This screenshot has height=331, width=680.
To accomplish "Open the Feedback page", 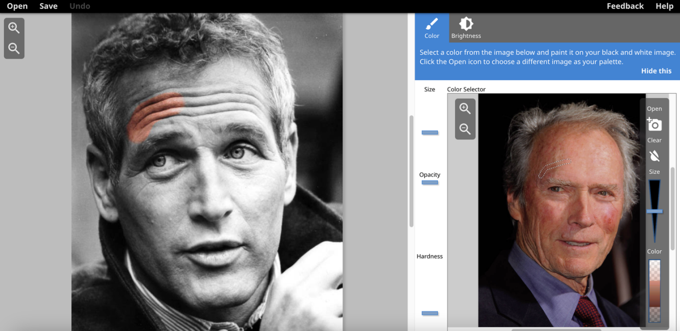I will [625, 6].
